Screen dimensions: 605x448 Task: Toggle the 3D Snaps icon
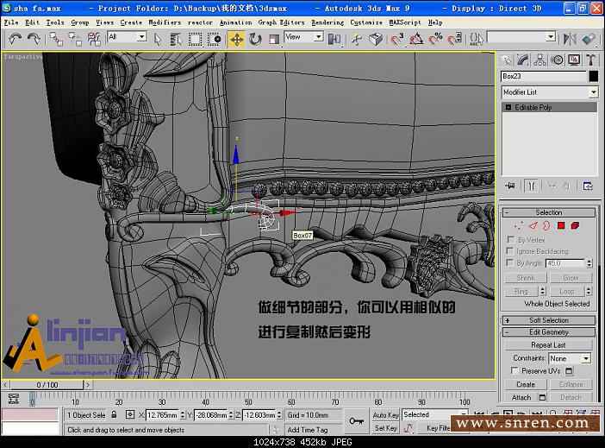coord(397,39)
